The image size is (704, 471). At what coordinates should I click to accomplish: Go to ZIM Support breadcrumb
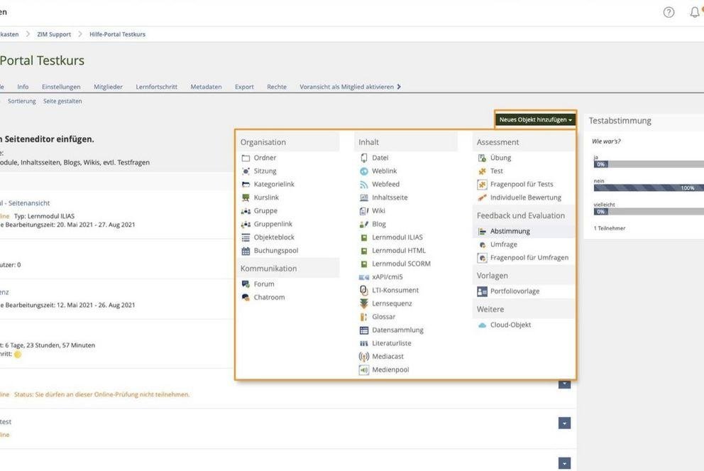[x=54, y=34]
